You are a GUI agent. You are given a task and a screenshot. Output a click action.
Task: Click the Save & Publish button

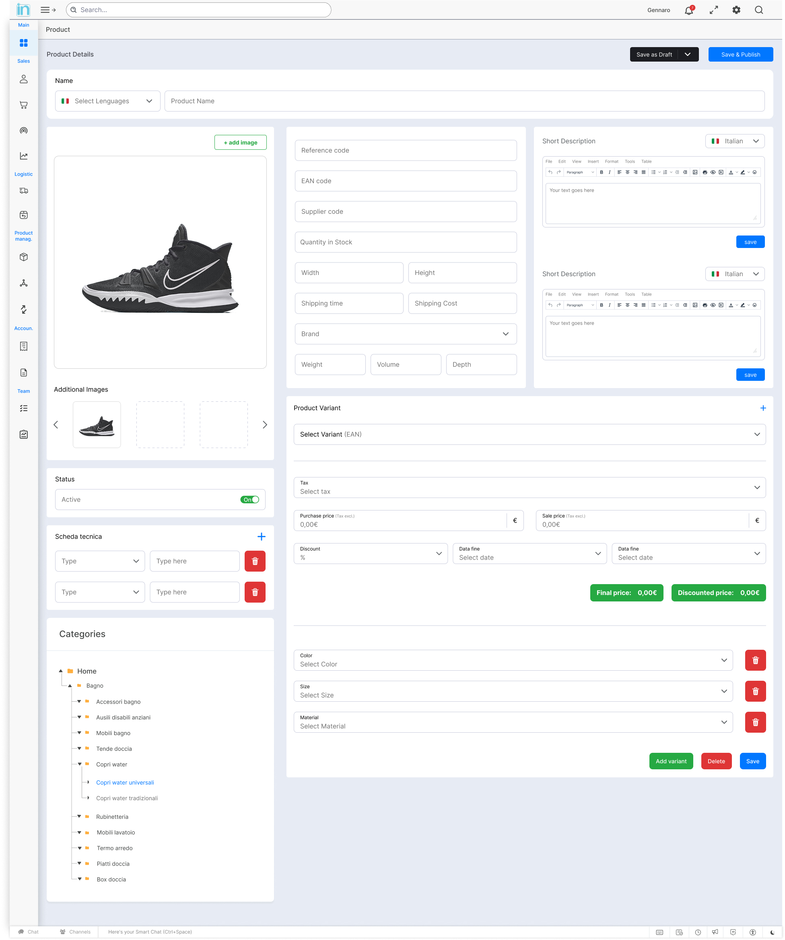click(x=740, y=54)
